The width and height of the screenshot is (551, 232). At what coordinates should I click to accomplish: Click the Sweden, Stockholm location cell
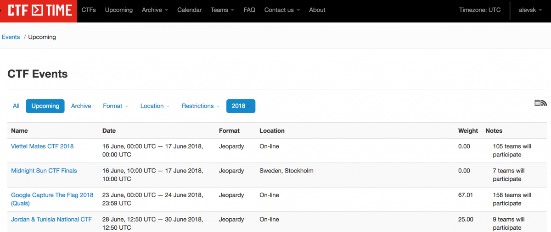click(287, 171)
